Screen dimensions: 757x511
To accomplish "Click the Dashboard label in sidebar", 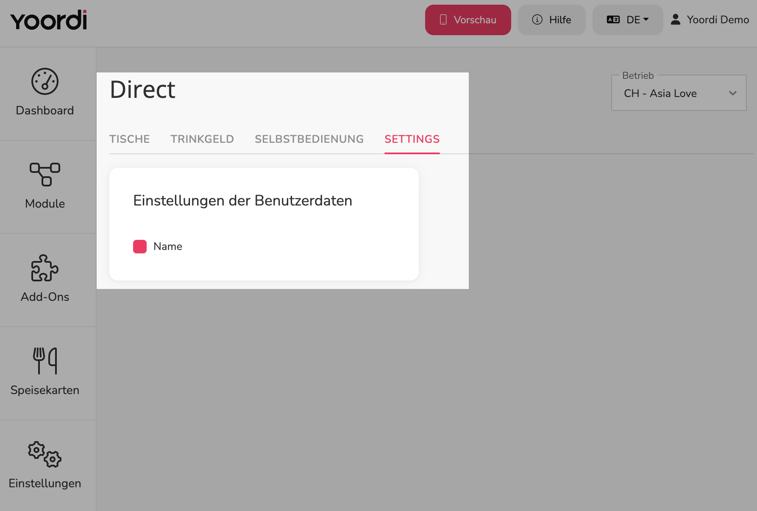I will click(x=45, y=111).
